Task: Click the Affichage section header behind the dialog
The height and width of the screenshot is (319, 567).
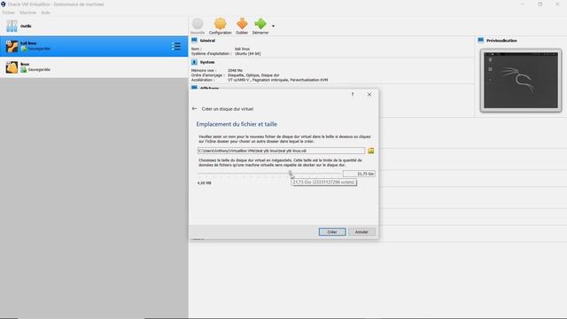Action: click(x=209, y=88)
